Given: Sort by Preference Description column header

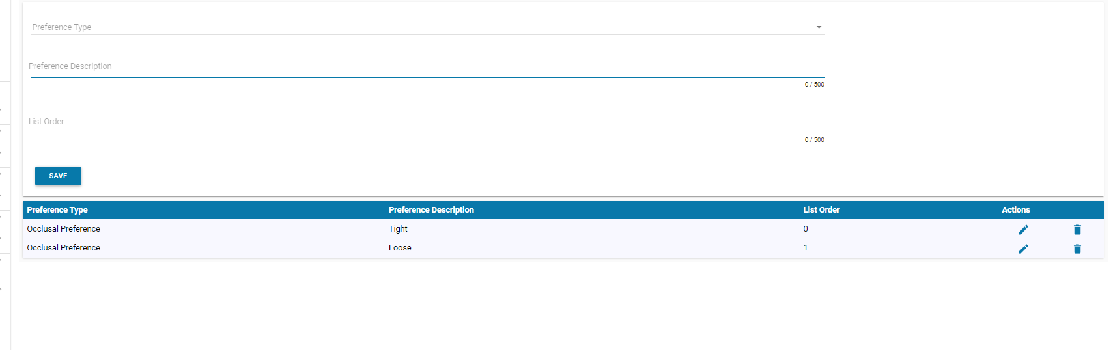Looking at the screenshot, I should click(x=431, y=210).
